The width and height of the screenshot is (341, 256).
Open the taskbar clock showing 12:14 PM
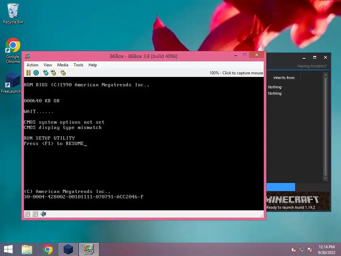[x=327, y=250]
